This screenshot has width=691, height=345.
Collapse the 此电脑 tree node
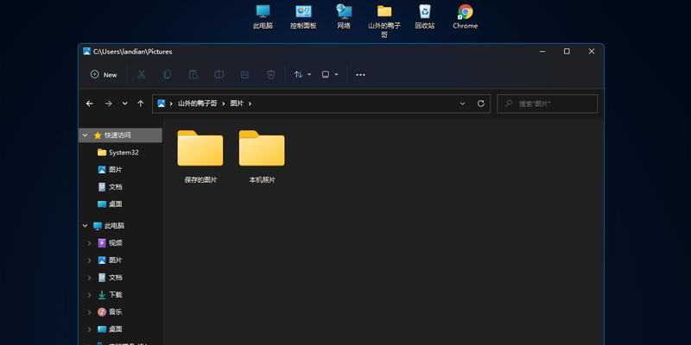[85, 226]
